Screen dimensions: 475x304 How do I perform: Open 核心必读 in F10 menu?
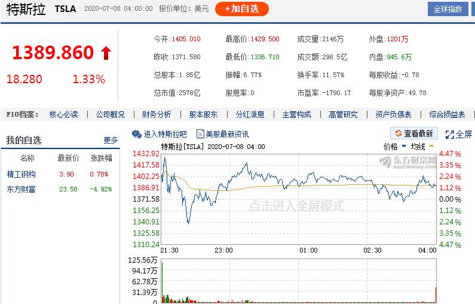pos(63,114)
